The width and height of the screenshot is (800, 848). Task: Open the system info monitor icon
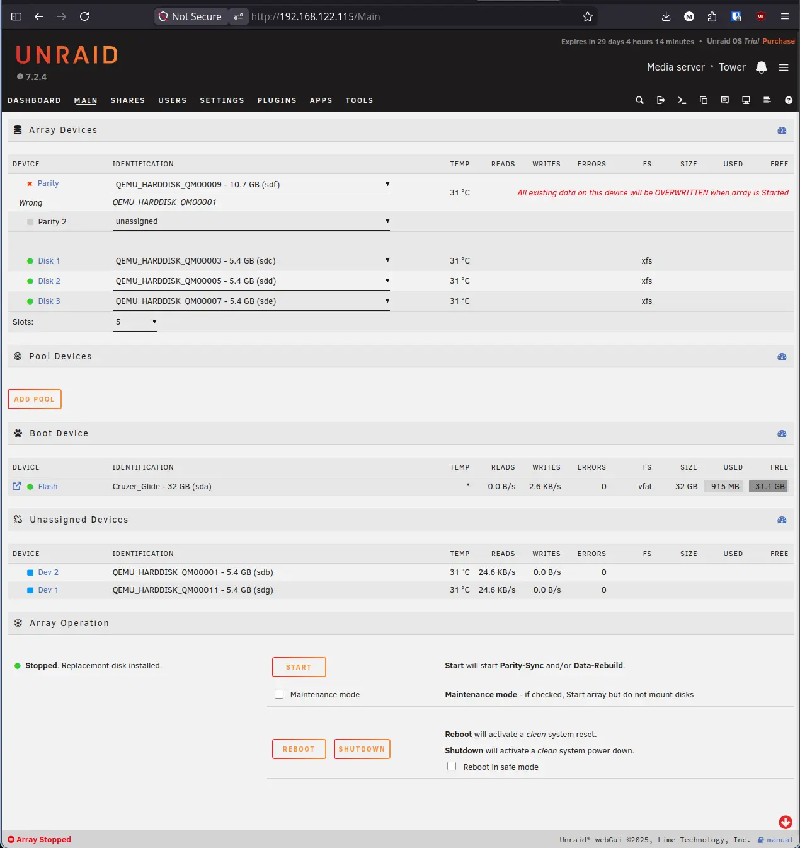coord(746,100)
